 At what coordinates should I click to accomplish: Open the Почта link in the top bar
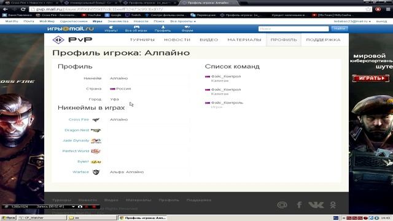coord(29,21)
